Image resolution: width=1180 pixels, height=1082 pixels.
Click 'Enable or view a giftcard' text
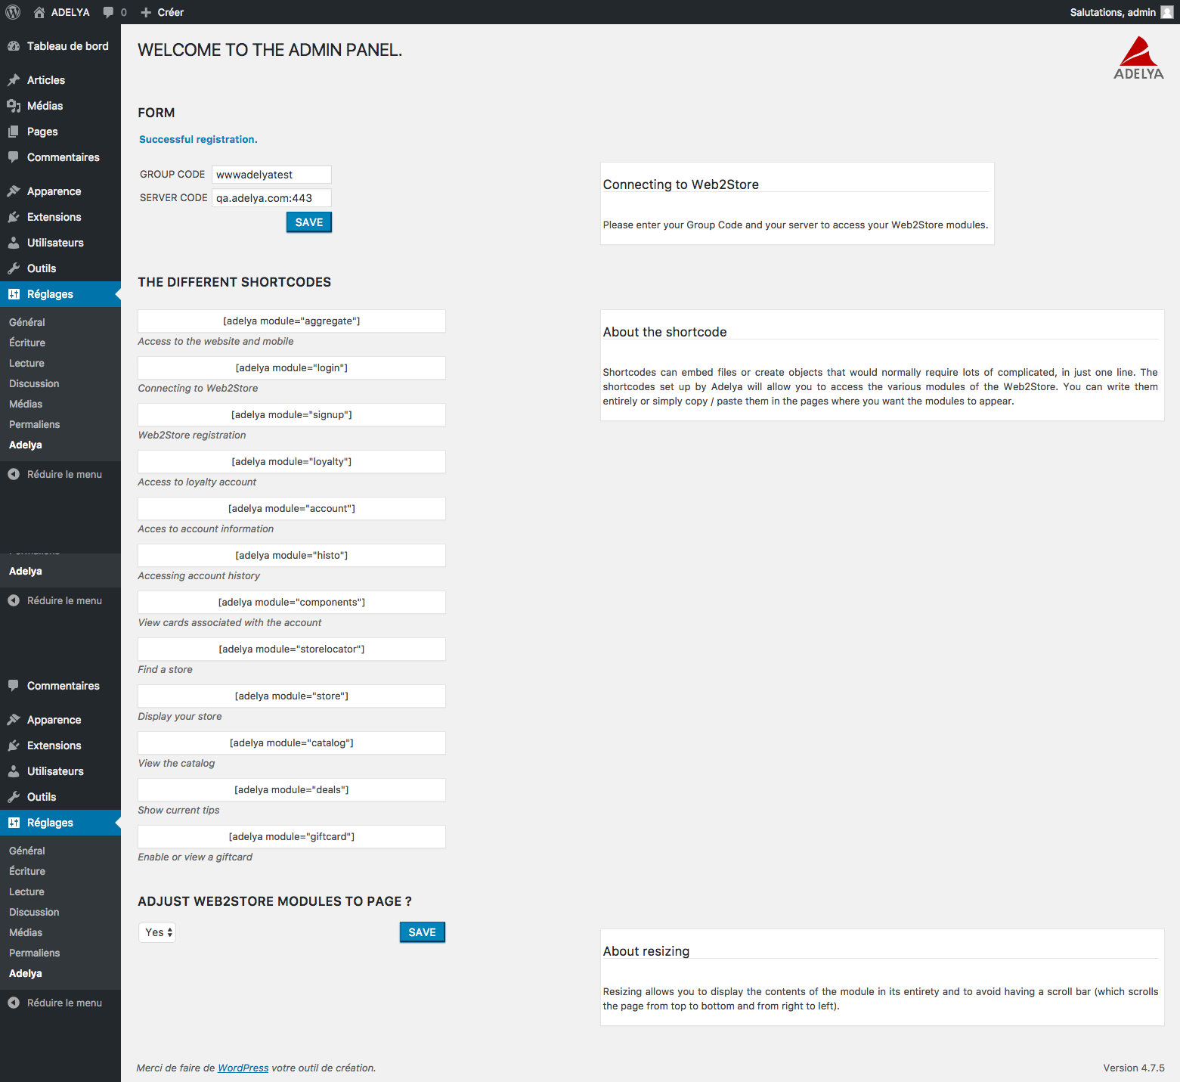point(195,857)
